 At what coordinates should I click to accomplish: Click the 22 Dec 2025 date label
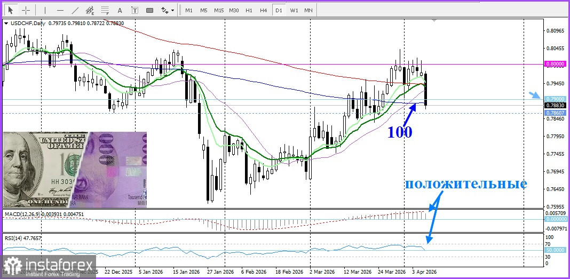[x=118, y=272]
